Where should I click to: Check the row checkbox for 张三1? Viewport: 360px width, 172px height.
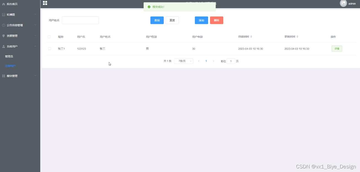[x=50, y=49]
